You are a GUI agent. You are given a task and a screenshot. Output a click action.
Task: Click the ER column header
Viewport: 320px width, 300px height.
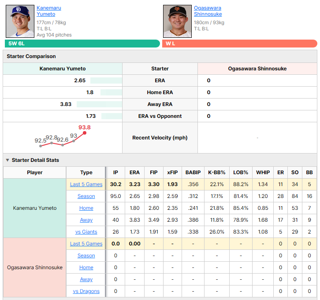280,172
